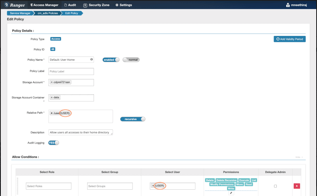Click Add Validity Period button
317x196 pixels.
tap(289, 39)
